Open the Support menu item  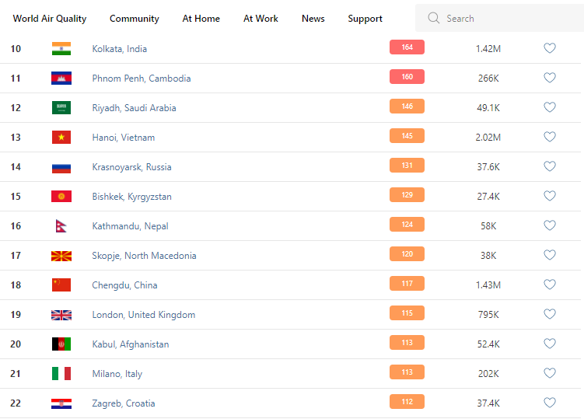click(365, 19)
